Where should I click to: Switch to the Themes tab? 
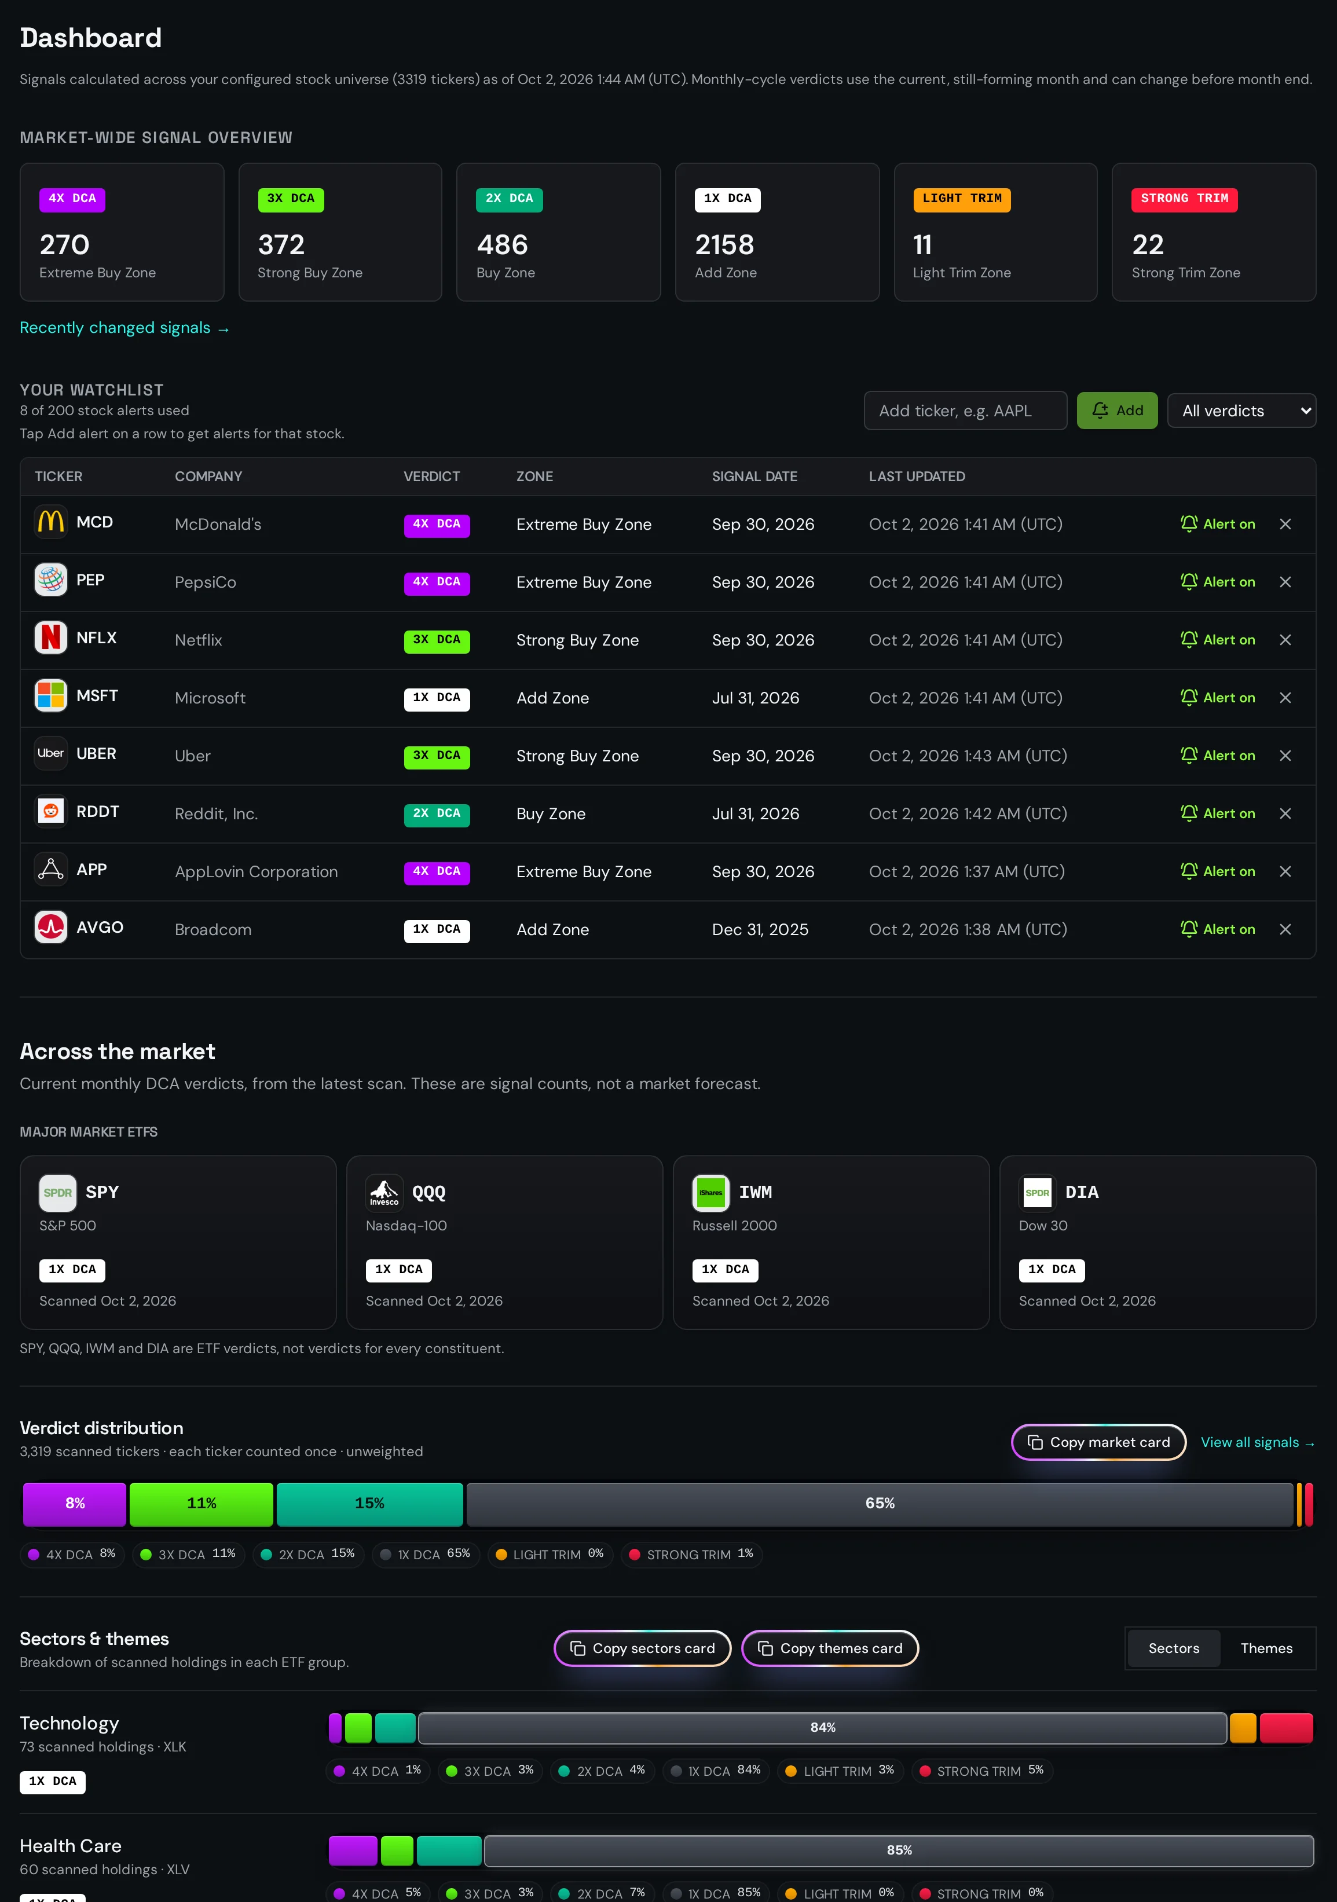click(x=1266, y=1648)
